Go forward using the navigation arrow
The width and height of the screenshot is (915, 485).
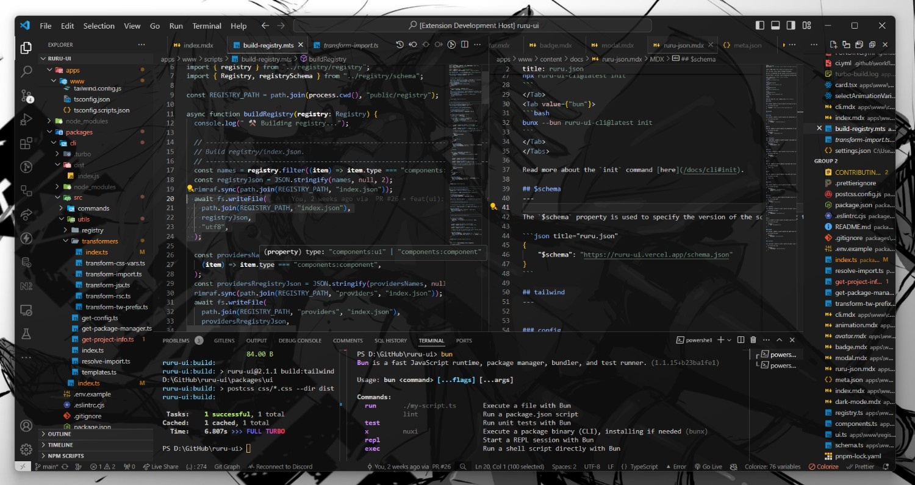(281, 26)
